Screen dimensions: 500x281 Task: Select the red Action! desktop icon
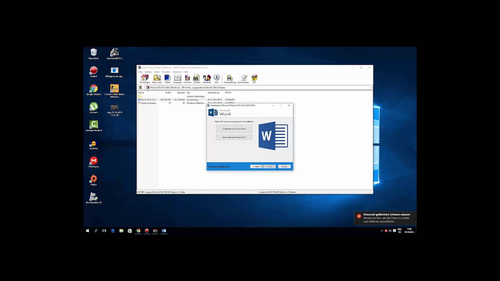tap(94, 72)
